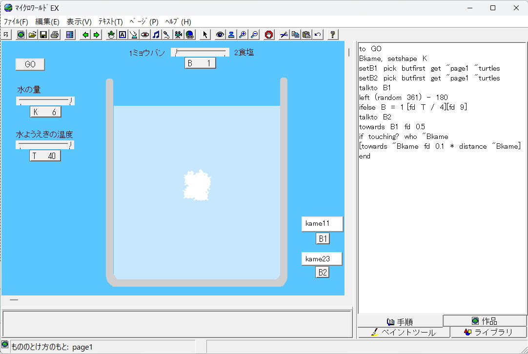Open the ページ(P) menu
The width and height of the screenshot is (528, 354).
tap(144, 22)
